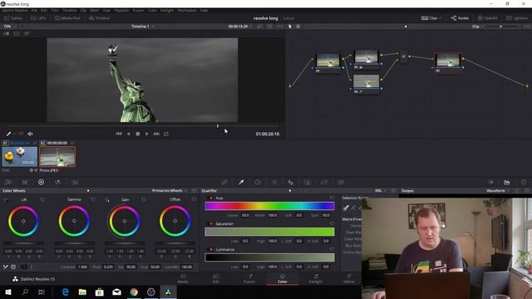Mute viewer audio speaker icon
Viewport: 532px width, 299px height.
coord(30,134)
